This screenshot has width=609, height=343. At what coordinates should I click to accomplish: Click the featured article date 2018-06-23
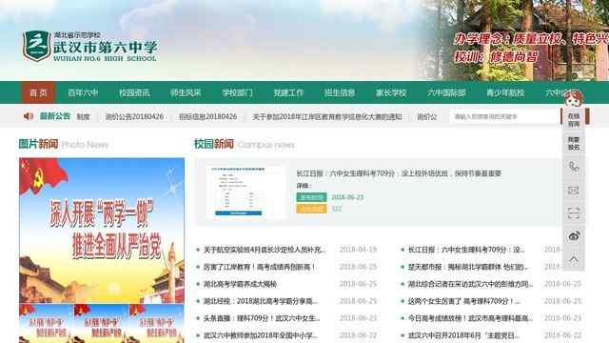[347, 197]
